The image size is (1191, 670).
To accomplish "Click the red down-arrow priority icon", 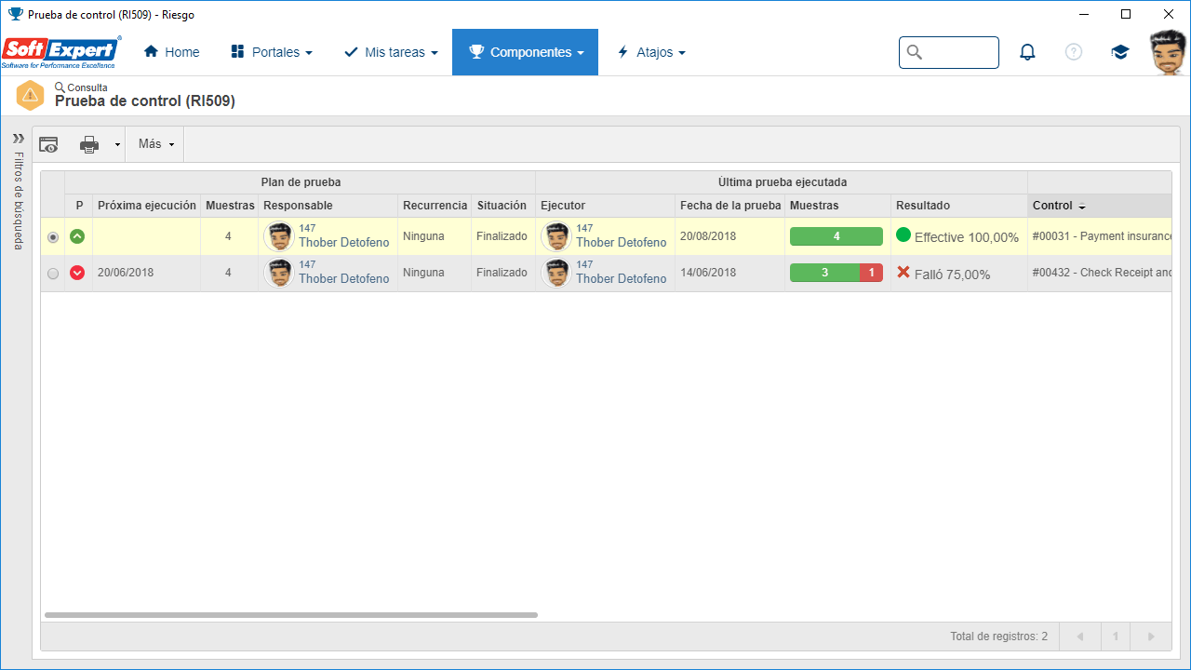I will pyautogui.click(x=77, y=273).
